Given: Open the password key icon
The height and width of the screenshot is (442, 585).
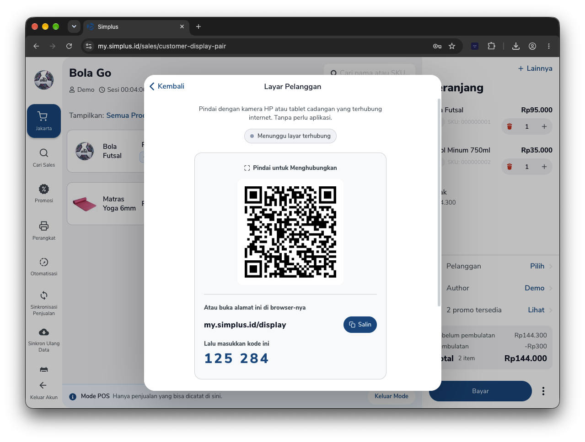Looking at the screenshot, I should tap(437, 46).
